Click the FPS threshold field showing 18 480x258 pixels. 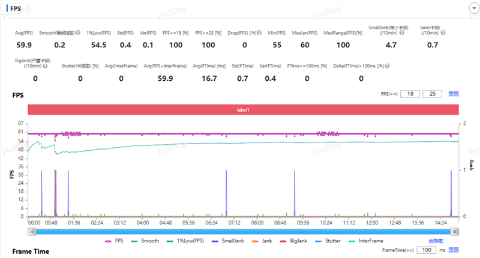coord(410,94)
